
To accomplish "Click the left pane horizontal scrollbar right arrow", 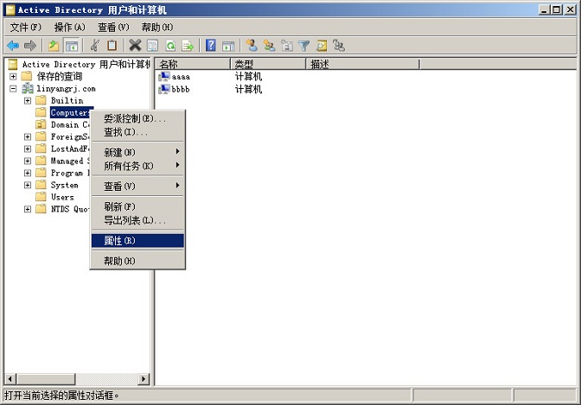I will coord(145,379).
